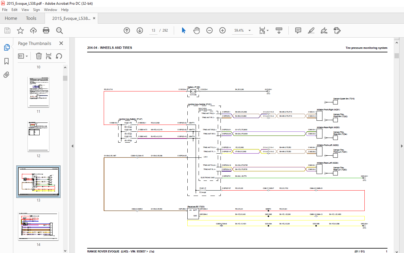Click the document vertical scrollbar thumb
The height and width of the screenshot is (253, 404).
coord(397,56)
